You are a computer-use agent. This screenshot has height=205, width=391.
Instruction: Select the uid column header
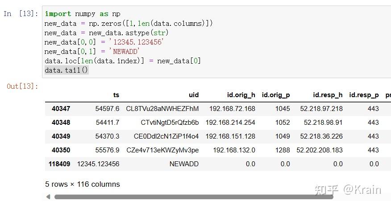point(194,95)
